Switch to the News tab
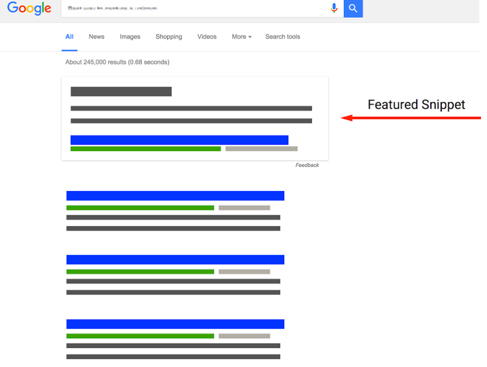 click(96, 36)
